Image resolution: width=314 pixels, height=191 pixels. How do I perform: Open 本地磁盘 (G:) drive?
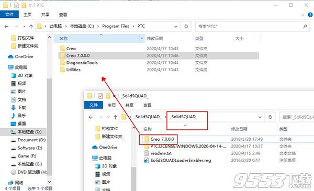pos(30,164)
